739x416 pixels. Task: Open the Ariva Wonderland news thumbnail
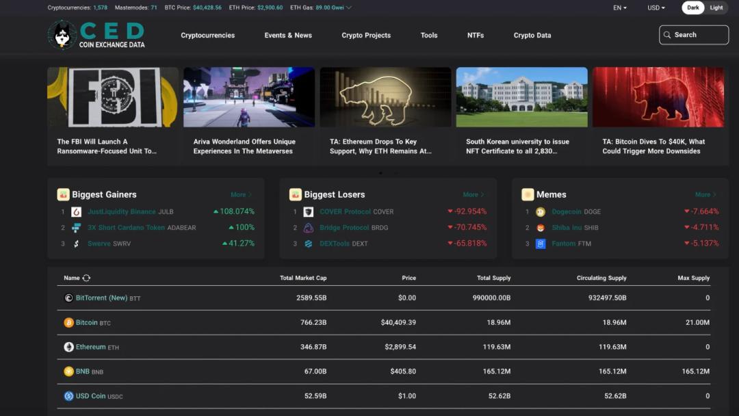249,97
